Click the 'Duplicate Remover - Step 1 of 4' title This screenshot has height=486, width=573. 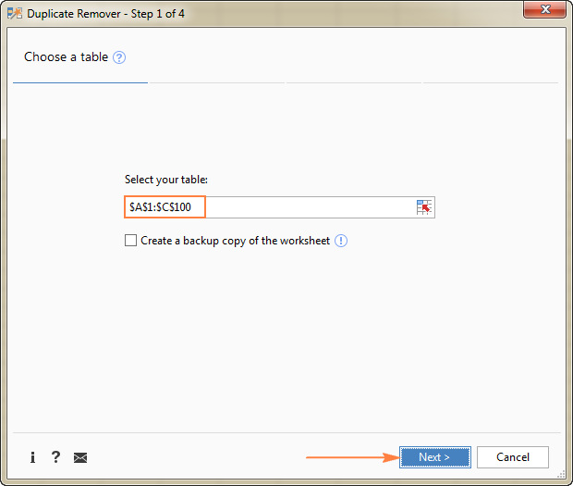108,14
